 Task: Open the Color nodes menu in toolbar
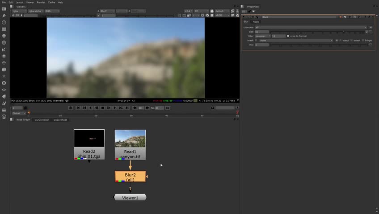pyautogui.click(x=4, y=36)
